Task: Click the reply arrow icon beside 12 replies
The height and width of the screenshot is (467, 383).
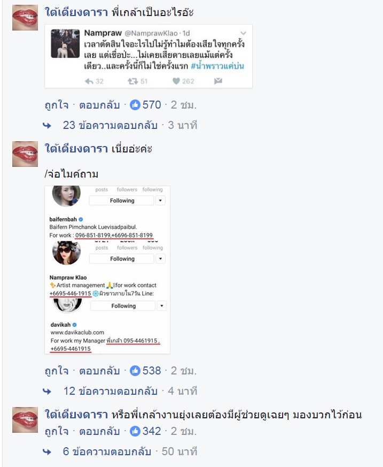Action: coord(47,392)
